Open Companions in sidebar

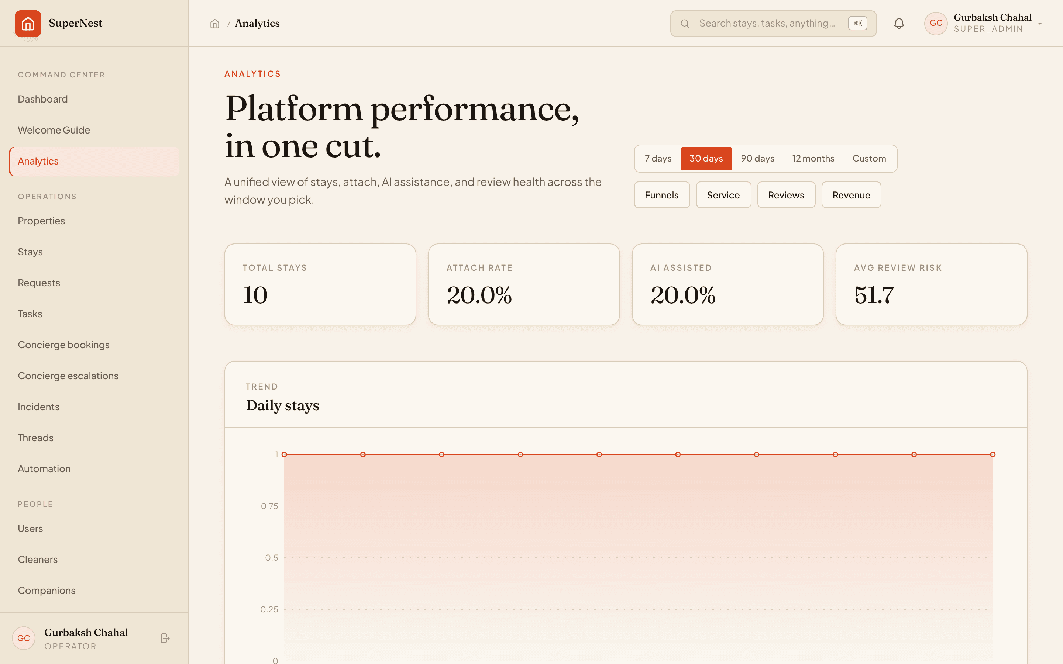coord(94,591)
